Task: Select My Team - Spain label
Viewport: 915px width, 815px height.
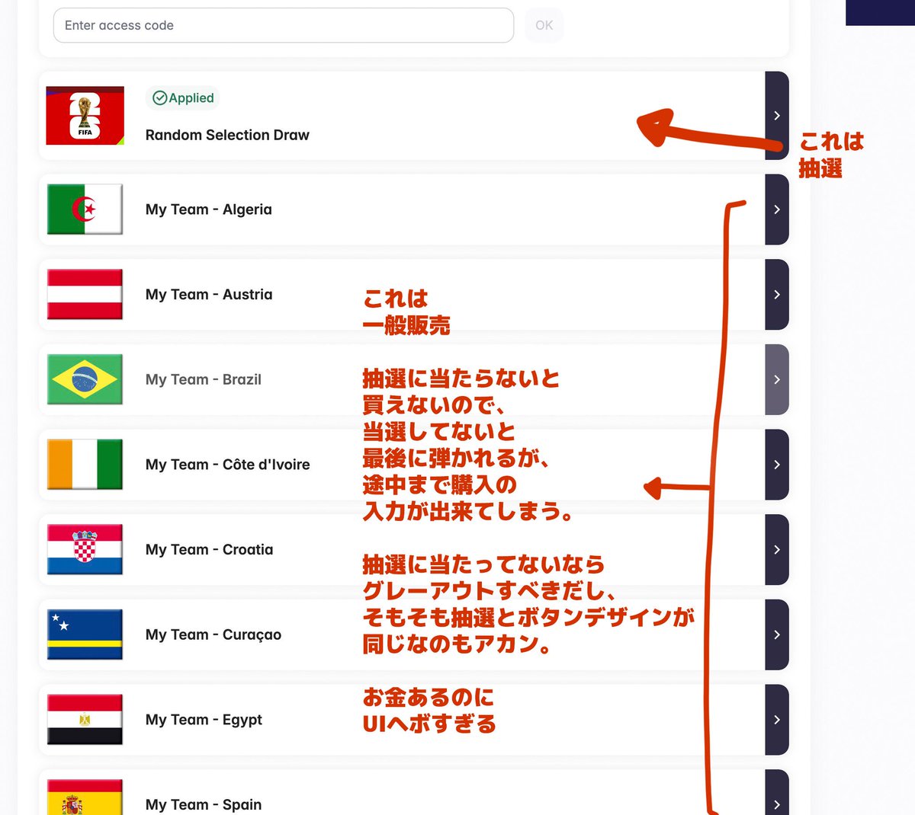Action: coord(204,804)
